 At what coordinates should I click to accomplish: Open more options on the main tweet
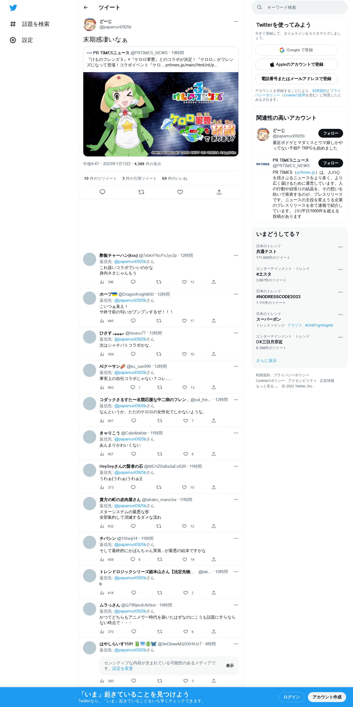tap(236, 21)
